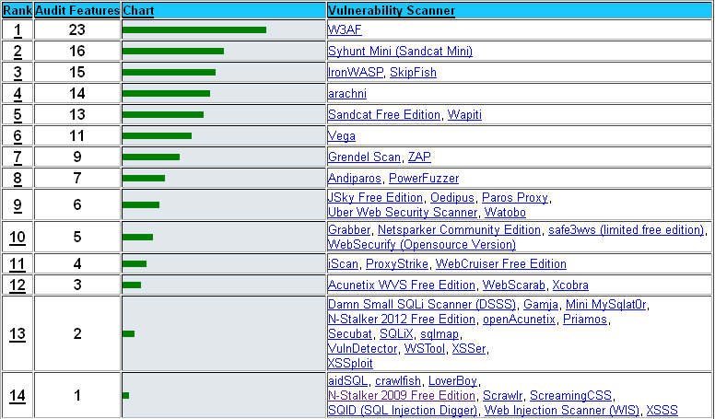This screenshot has height=419, width=715.
Task: Open the SQLiX link
Action: (x=396, y=333)
